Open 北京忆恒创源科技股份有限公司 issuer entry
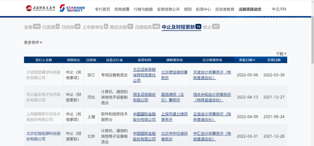 [x=43, y=136]
